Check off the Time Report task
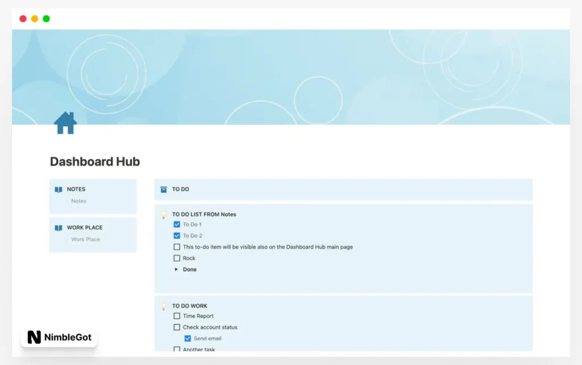 (x=177, y=316)
